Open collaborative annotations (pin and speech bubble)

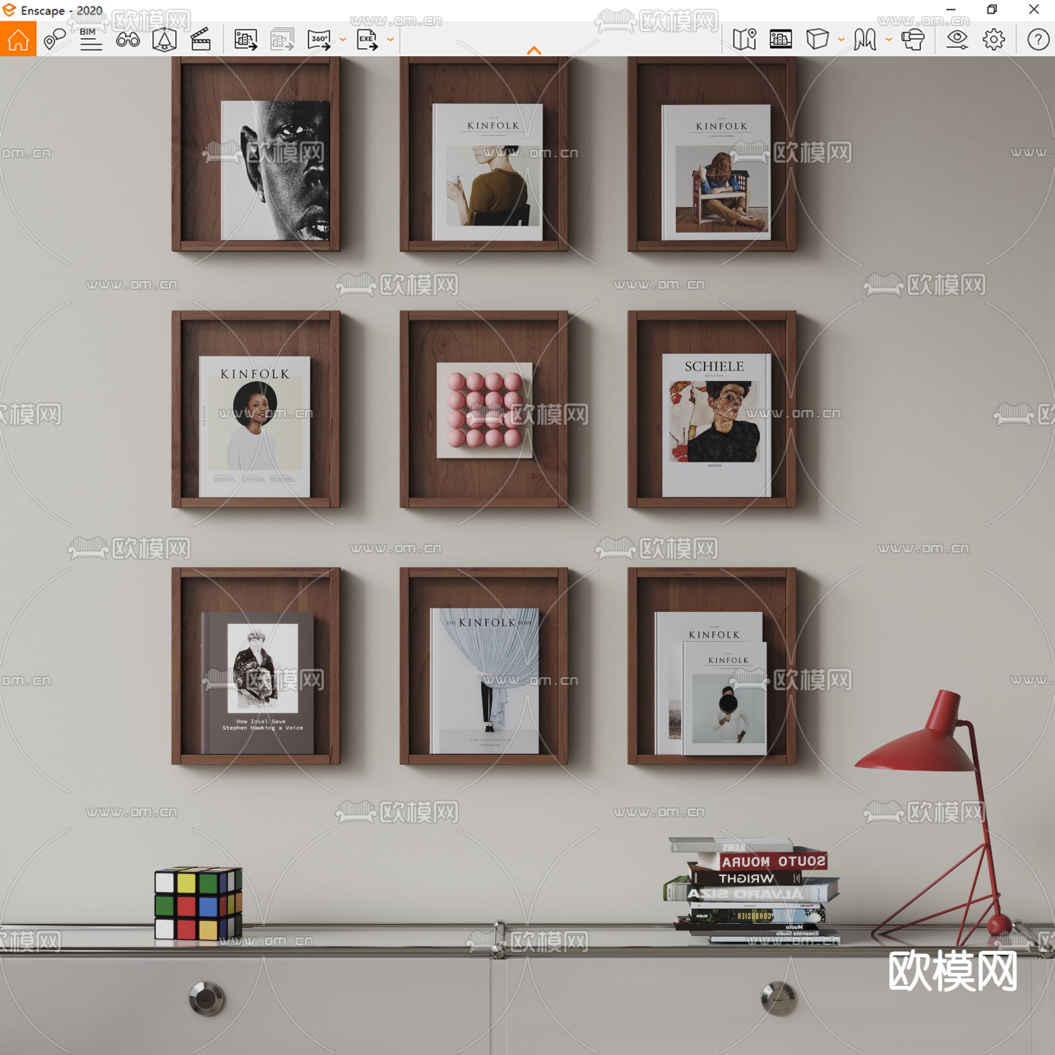[x=55, y=39]
